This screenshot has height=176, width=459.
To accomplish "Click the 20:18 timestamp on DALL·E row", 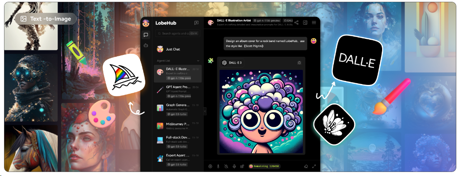I will tap(195, 69).
